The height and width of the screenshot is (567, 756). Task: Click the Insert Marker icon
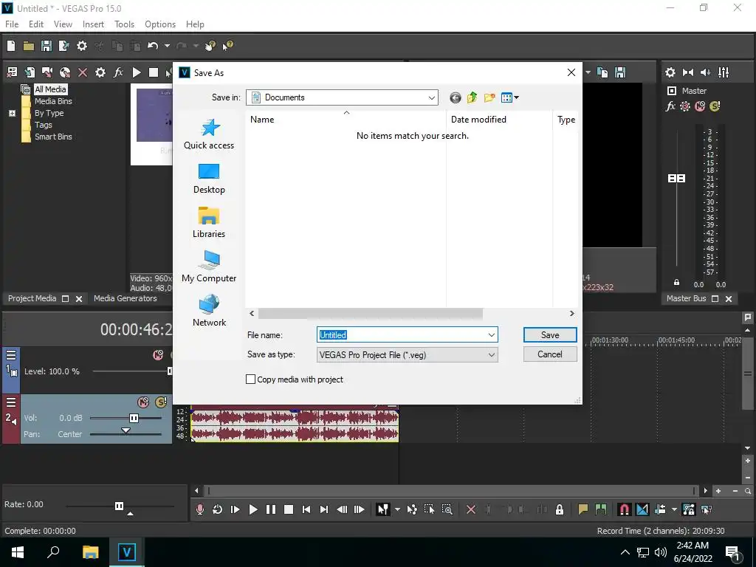[x=583, y=509]
